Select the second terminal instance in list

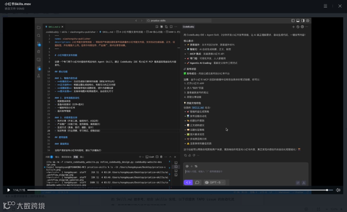176,167
